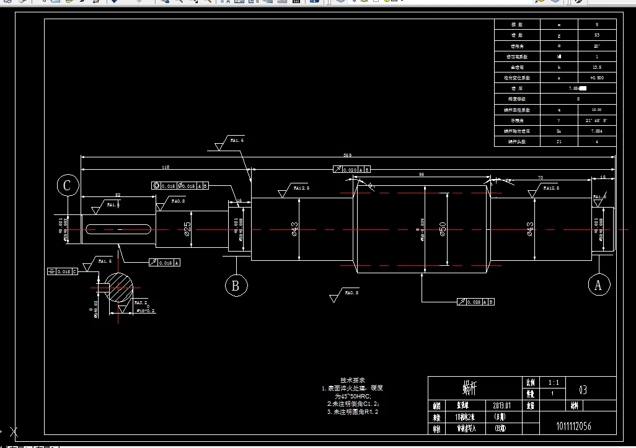Select the RA0.8 roughness symbol below the worm
The image size is (636, 448).
(344, 295)
